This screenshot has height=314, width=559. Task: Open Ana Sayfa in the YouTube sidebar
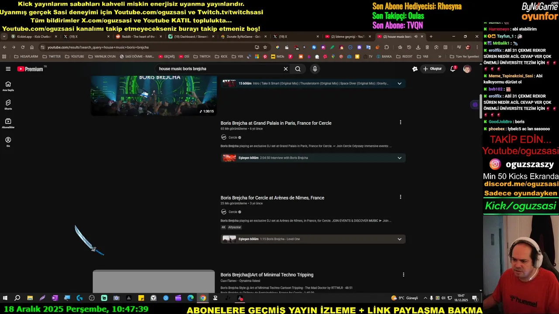[8, 86]
